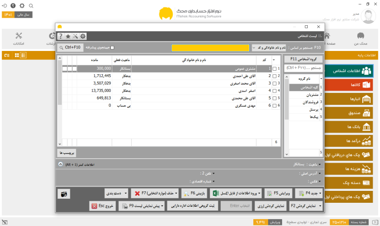The height and width of the screenshot is (226, 380).
Task: Click the search magnifier icon at top left
Action: click(31, 5)
